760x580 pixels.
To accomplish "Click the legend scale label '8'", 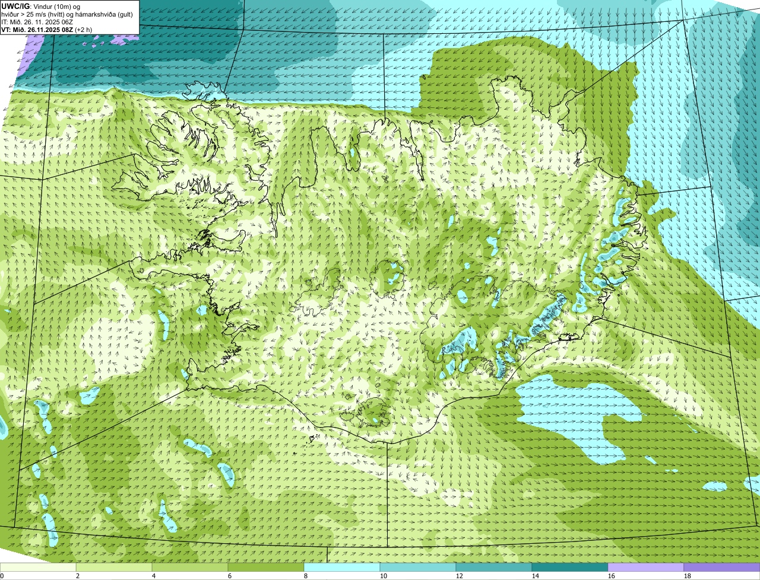I will coord(306,576).
